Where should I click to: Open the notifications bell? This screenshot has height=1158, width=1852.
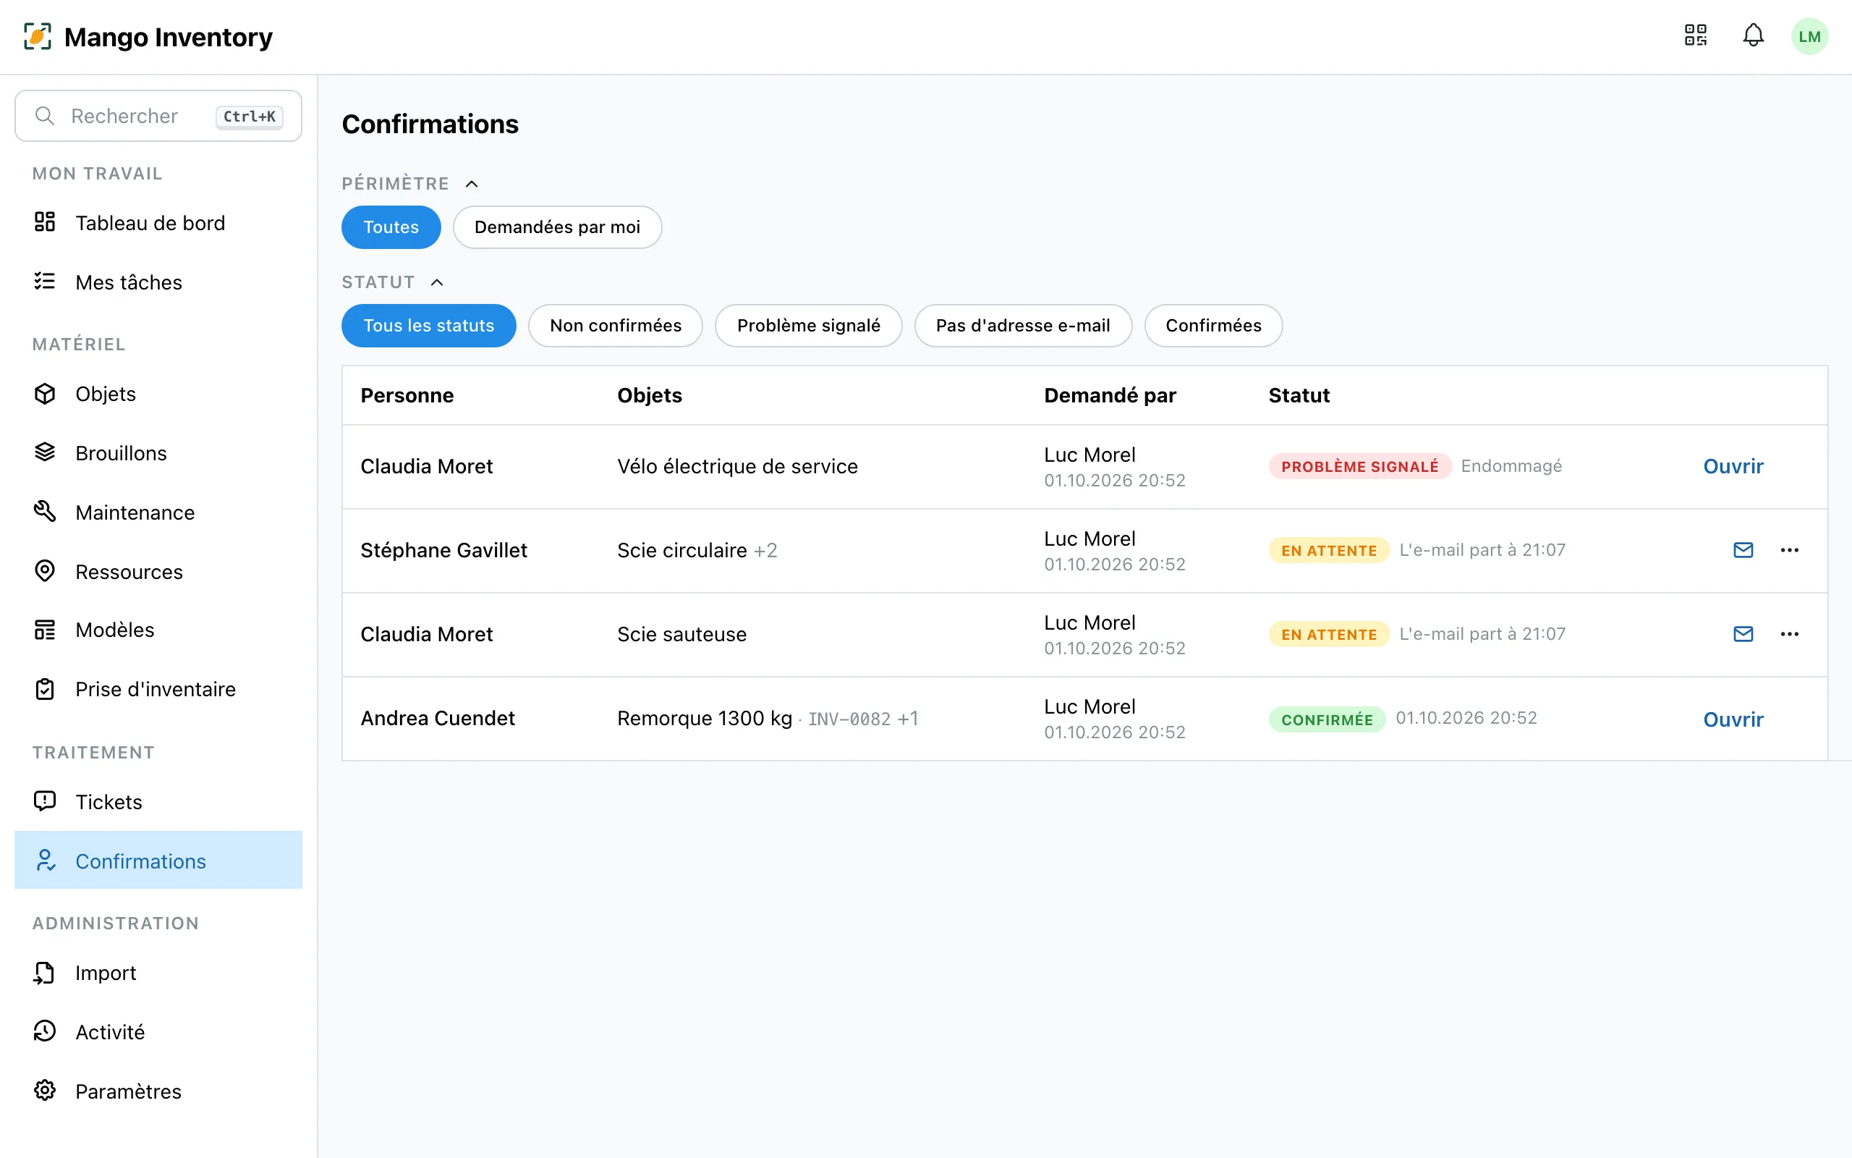click(x=1754, y=35)
